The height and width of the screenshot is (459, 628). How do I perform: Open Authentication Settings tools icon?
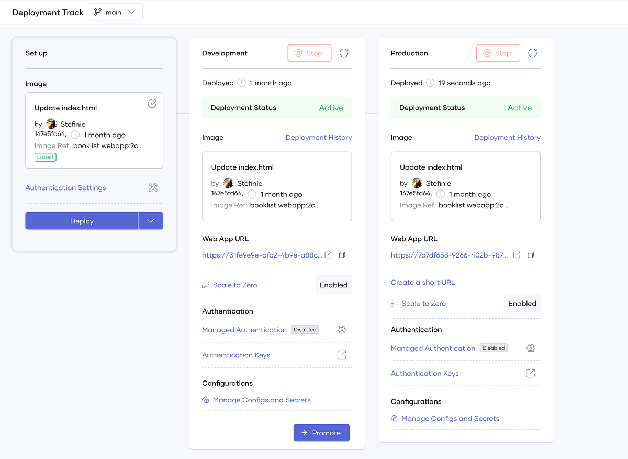coord(153,187)
